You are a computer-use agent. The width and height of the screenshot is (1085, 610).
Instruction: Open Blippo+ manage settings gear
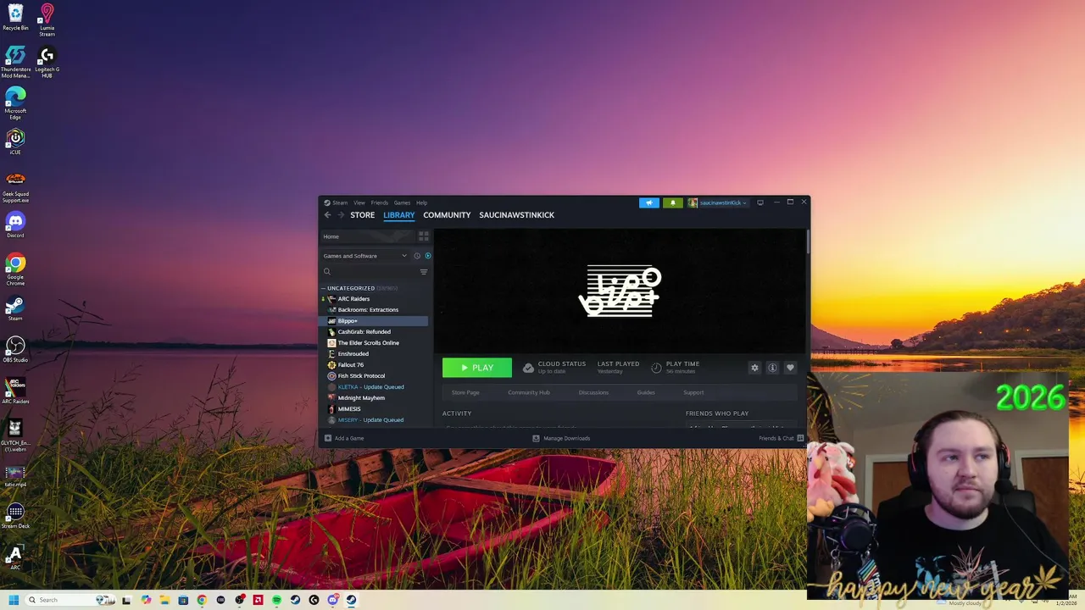pyautogui.click(x=754, y=368)
